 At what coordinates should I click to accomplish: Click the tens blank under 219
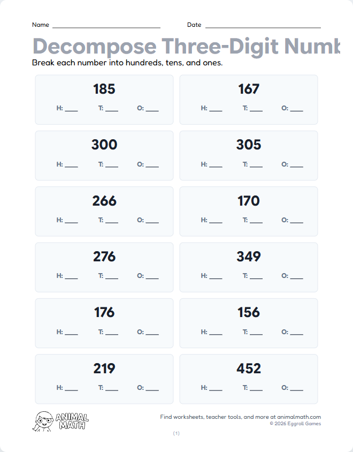pyautogui.click(x=112, y=388)
